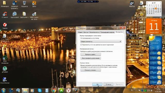Expand the Общие элементы folder type dropdown
This screenshot has width=165, height=93.
(x=101, y=41)
